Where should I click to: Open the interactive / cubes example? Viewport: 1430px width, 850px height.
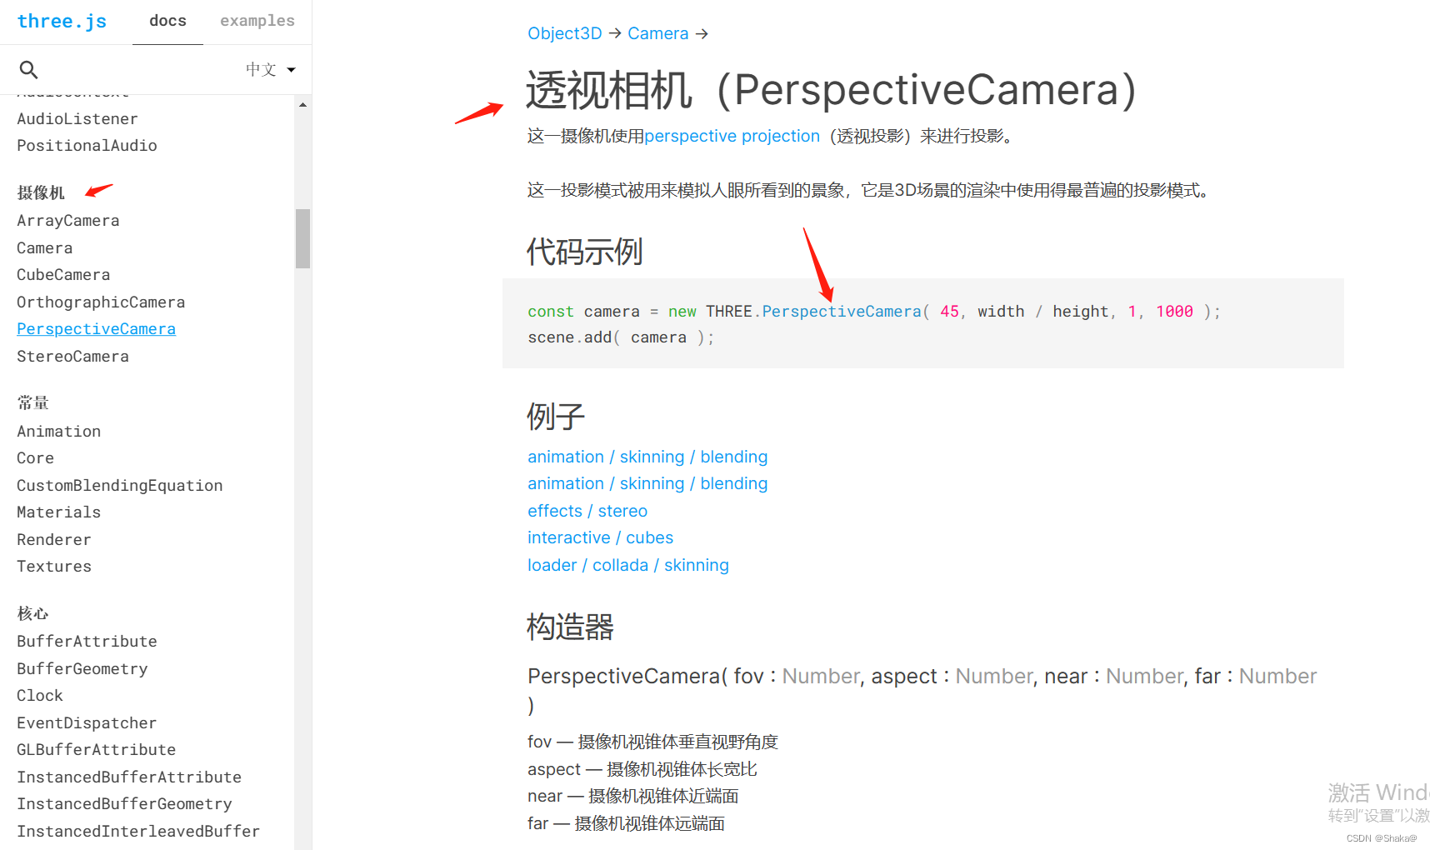600,537
